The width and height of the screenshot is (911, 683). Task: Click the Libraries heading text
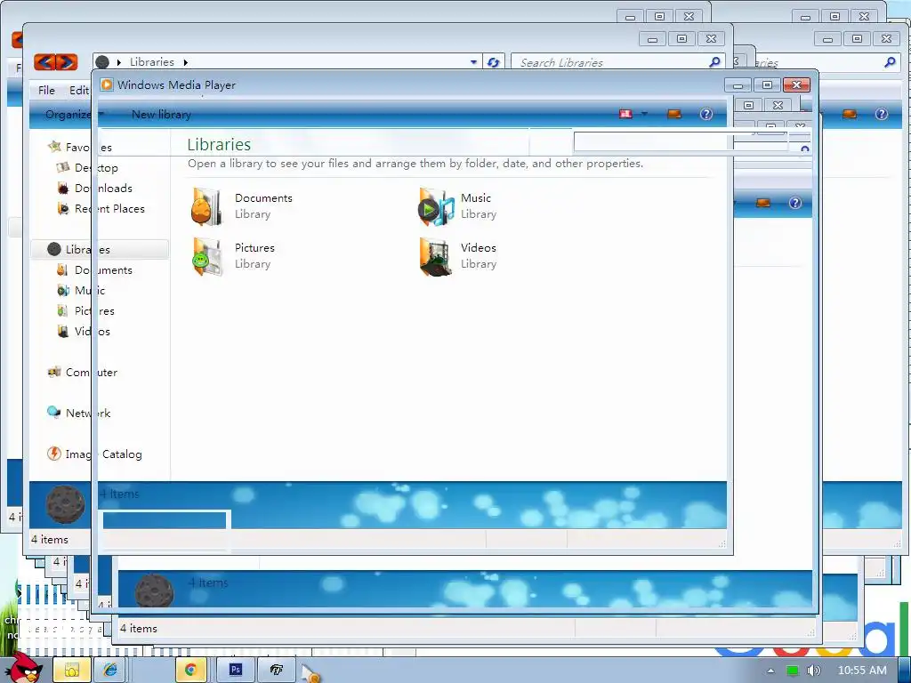tap(219, 144)
